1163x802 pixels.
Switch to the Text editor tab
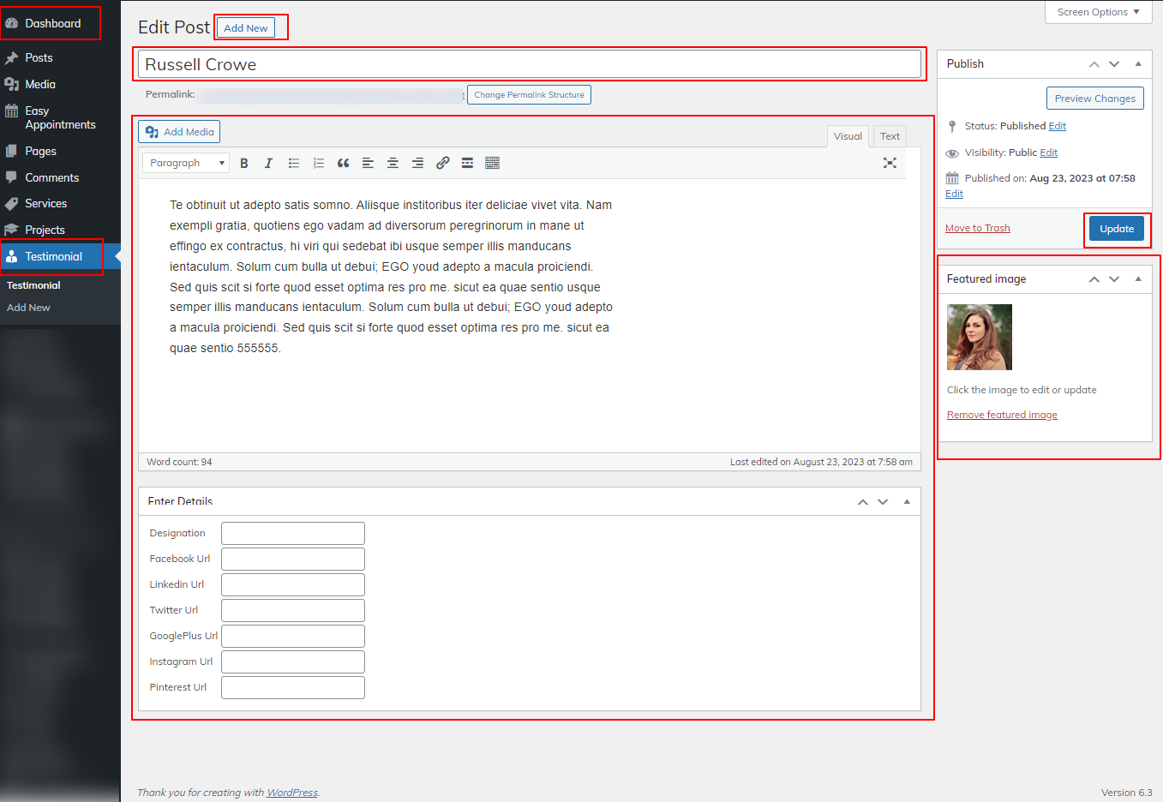point(890,136)
